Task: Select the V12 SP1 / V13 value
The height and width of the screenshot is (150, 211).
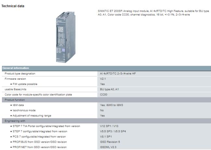Action: 110,126
